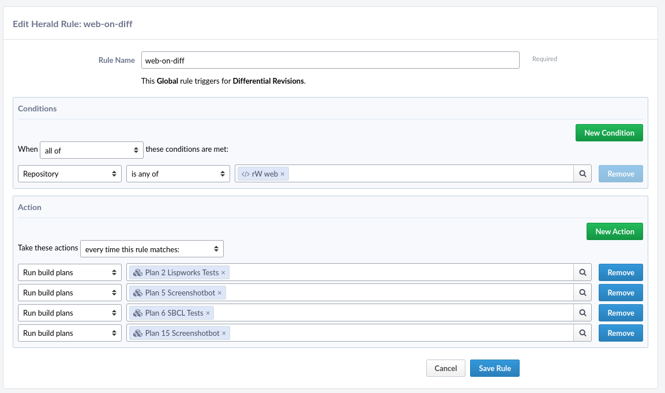Click search icon in Plan 5 Screenshotbot row
The image size is (665, 393).
coord(583,293)
